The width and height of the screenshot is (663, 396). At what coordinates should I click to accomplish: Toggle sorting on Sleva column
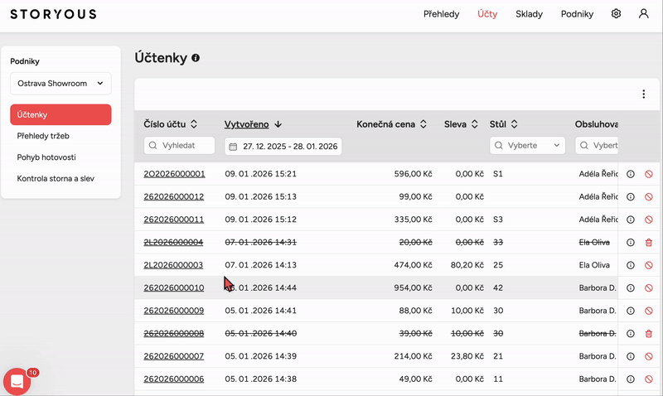(x=475, y=124)
